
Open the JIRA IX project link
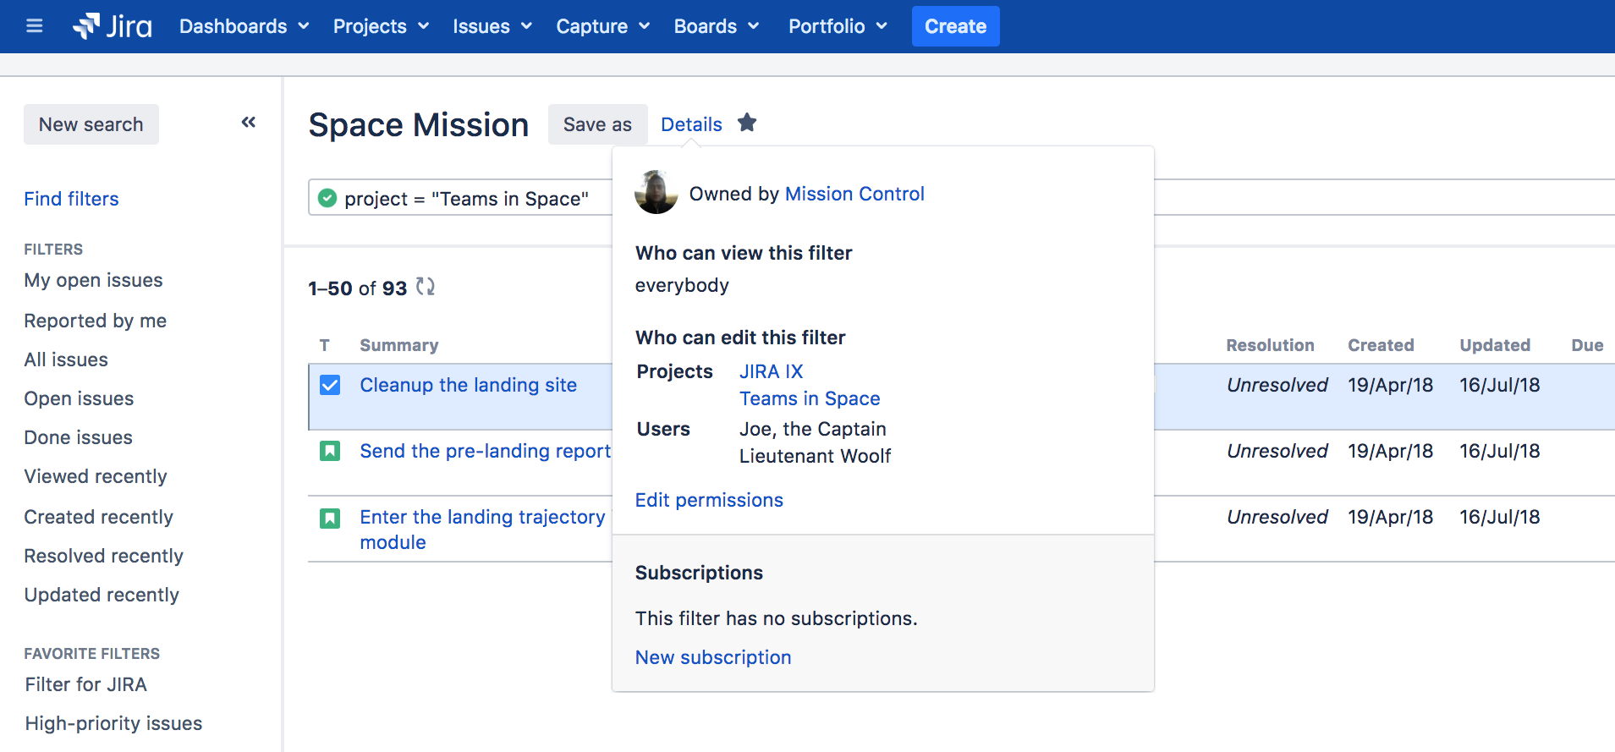click(772, 371)
